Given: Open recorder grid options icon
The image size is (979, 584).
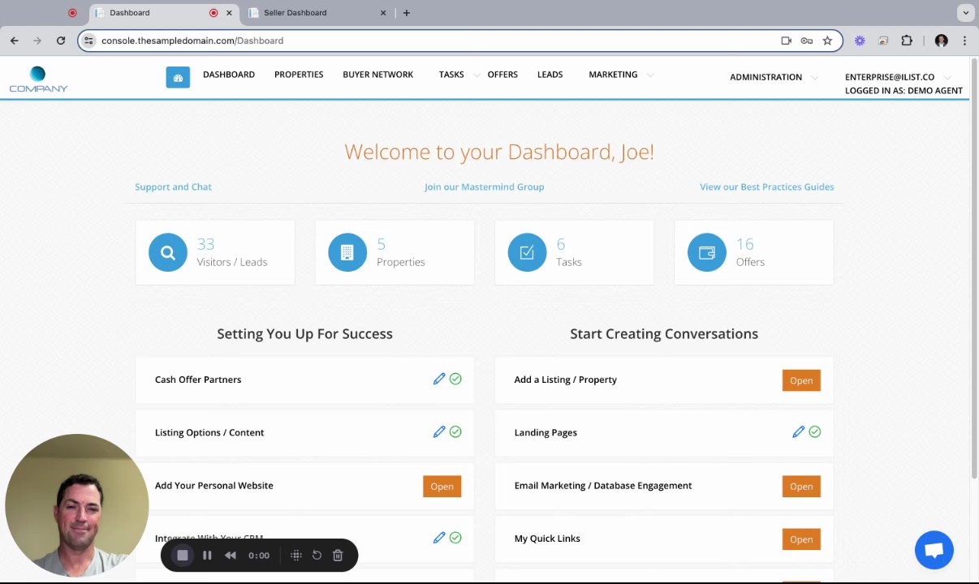Looking at the screenshot, I should point(296,555).
